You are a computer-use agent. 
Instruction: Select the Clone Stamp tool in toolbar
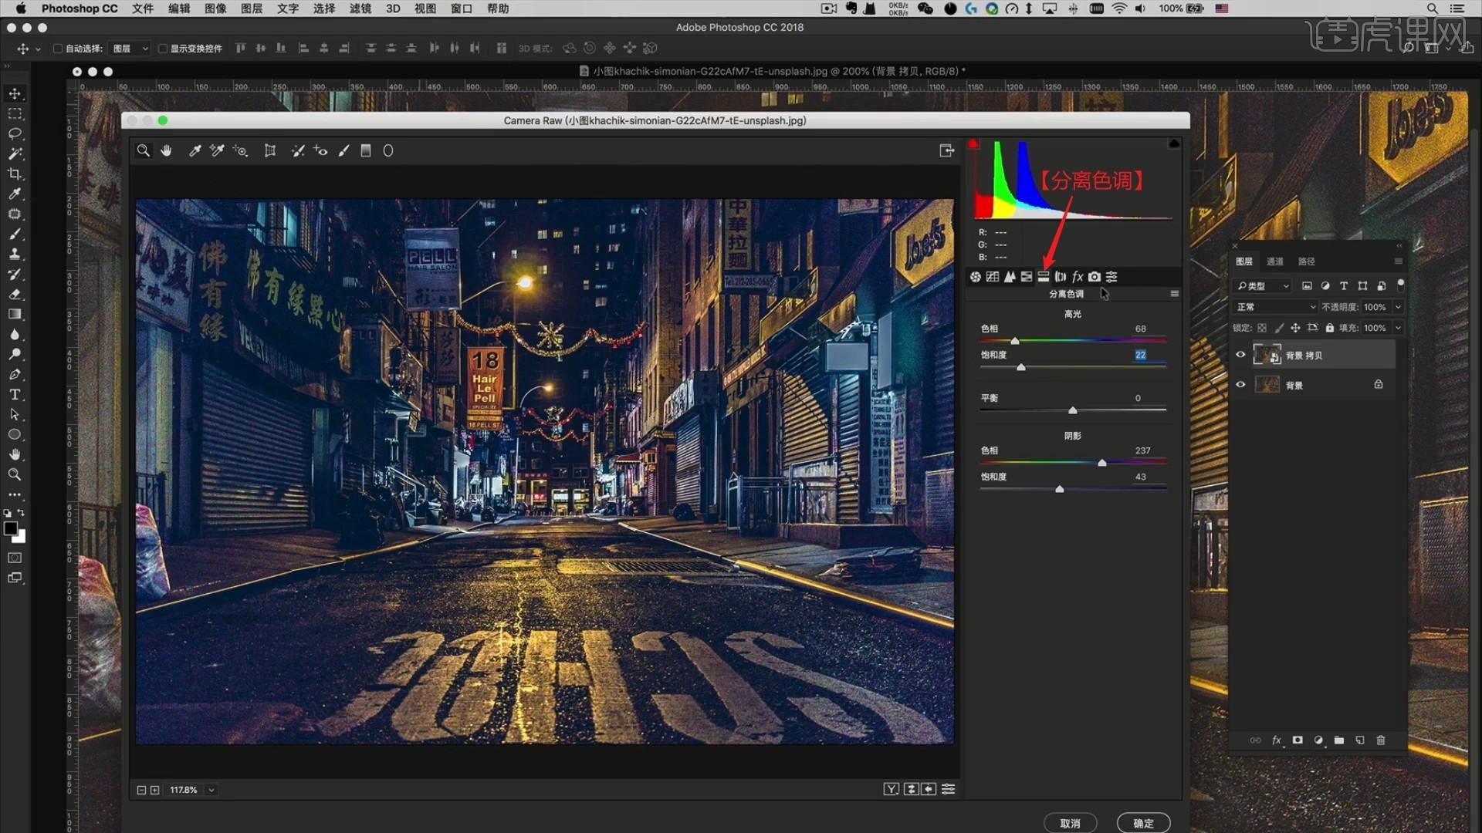(x=15, y=254)
